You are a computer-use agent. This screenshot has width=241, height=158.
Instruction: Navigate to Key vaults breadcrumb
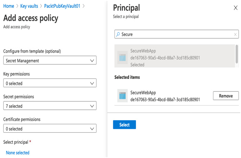tap(29, 6)
